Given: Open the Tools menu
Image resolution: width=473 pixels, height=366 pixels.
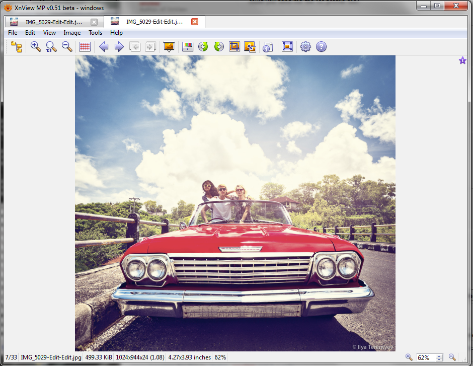Looking at the screenshot, I should coord(95,33).
